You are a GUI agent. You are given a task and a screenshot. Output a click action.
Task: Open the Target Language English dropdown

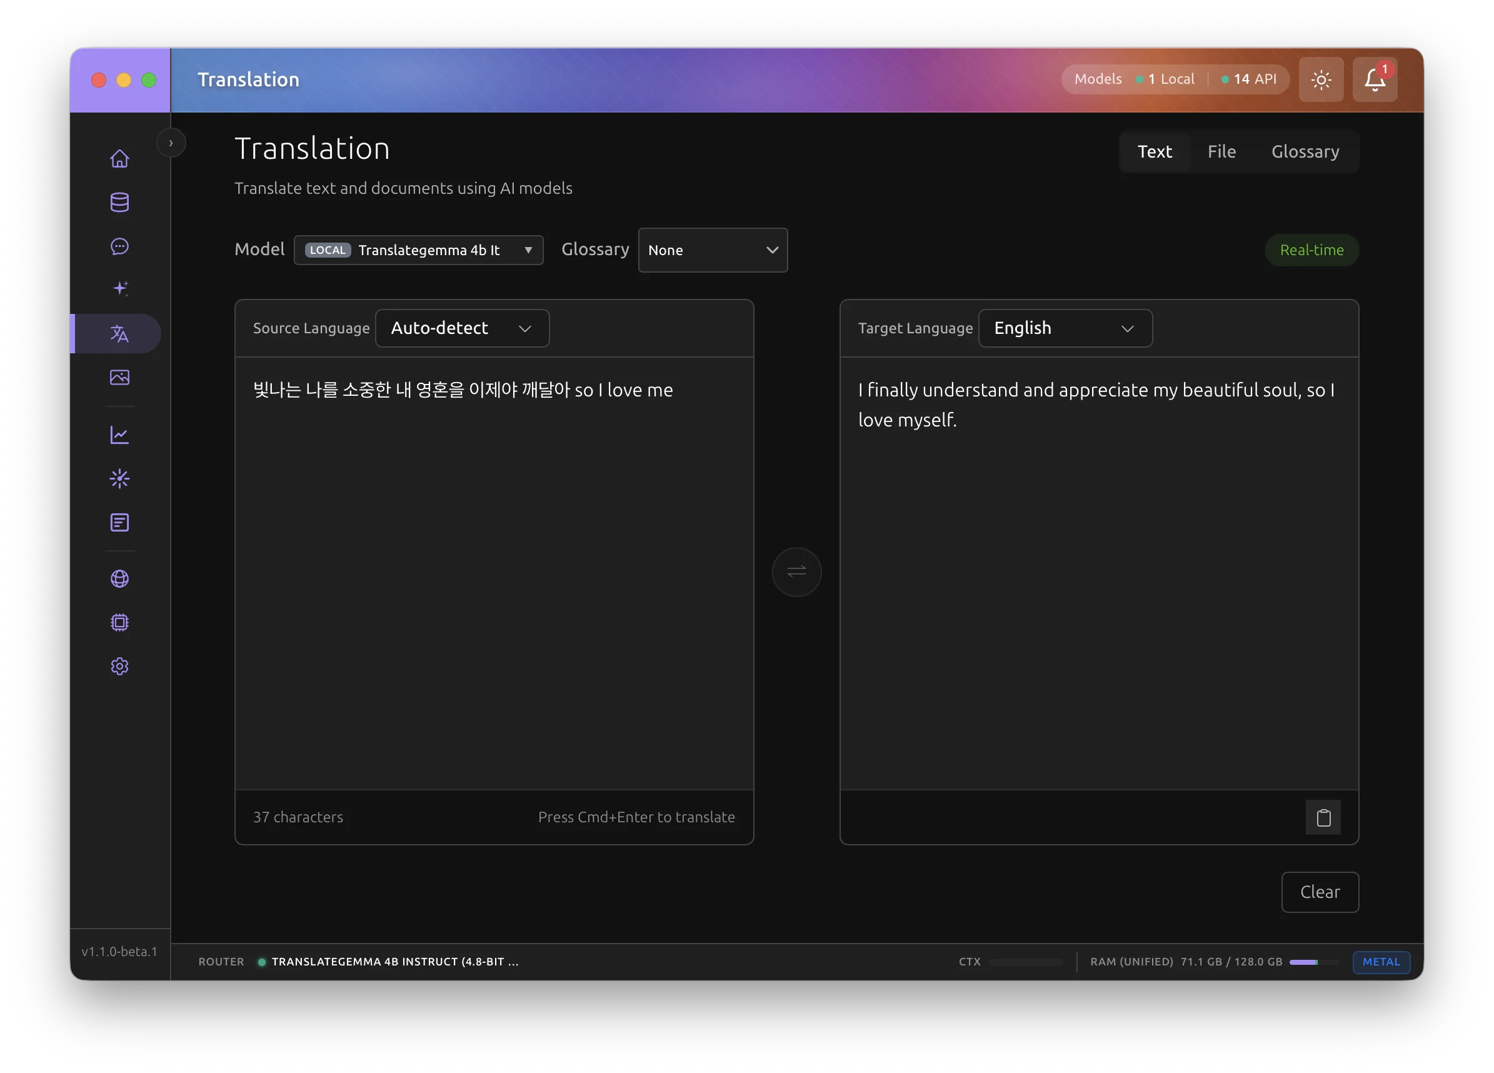pos(1065,328)
